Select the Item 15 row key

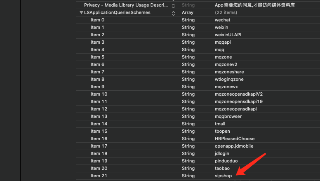(99, 131)
